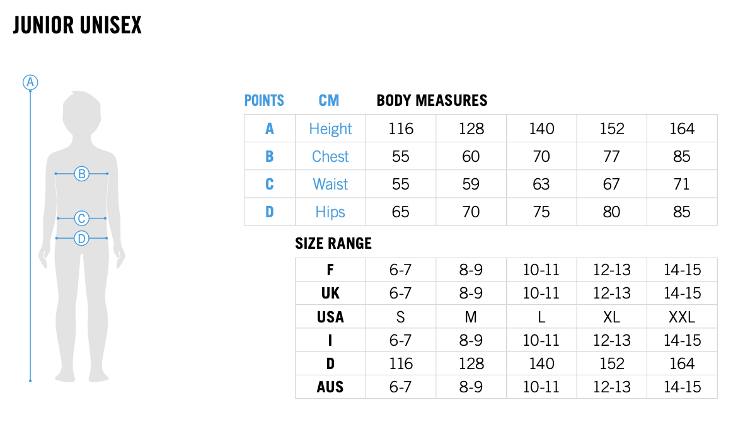This screenshot has width=755, height=427.
Task: Click the BODY MEASURES heading
Action: click(x=432, y=100)
